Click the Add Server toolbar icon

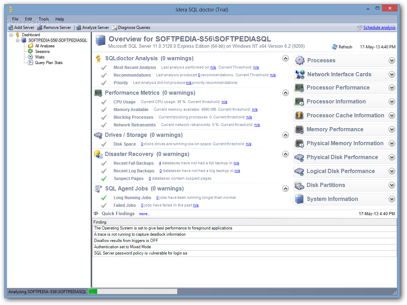point(11,28)
